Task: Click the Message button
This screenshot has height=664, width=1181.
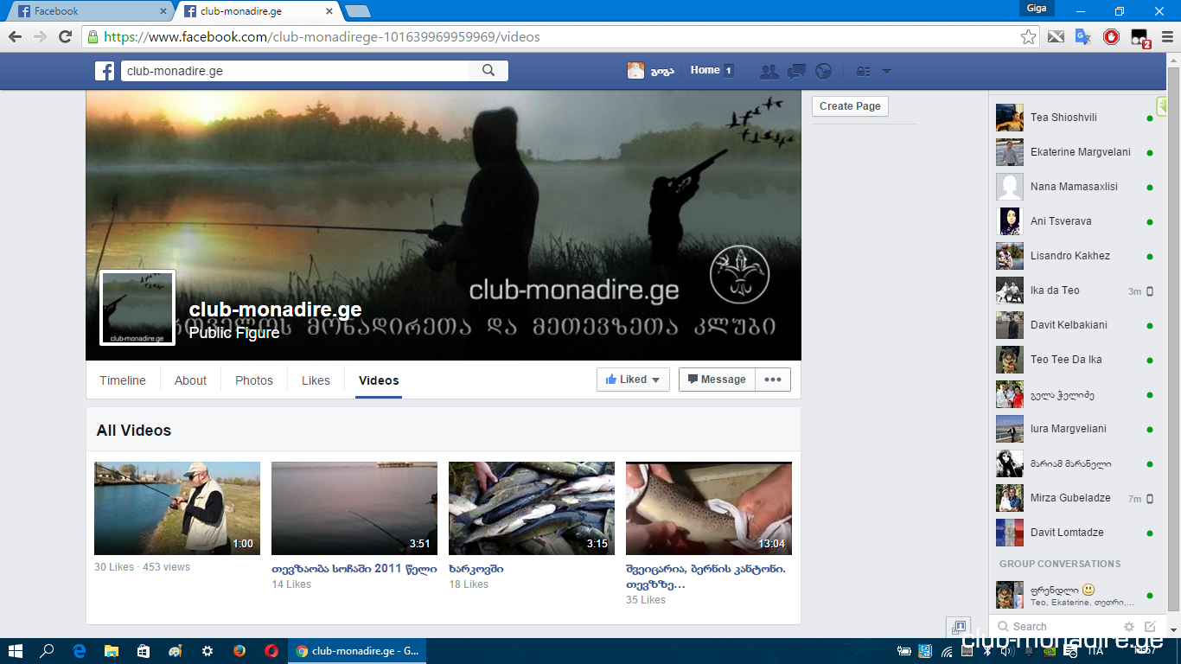Action: [x=717, y=380]
